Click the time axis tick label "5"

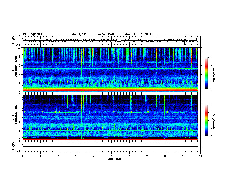pyautogui.click(x=112, y=156)
